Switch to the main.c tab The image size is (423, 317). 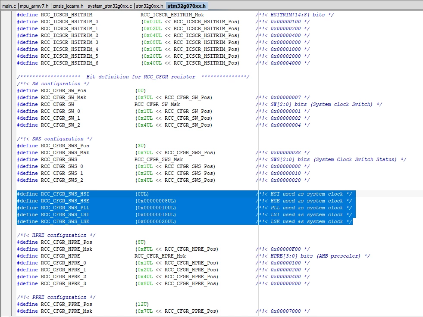[x=9, y=6]
